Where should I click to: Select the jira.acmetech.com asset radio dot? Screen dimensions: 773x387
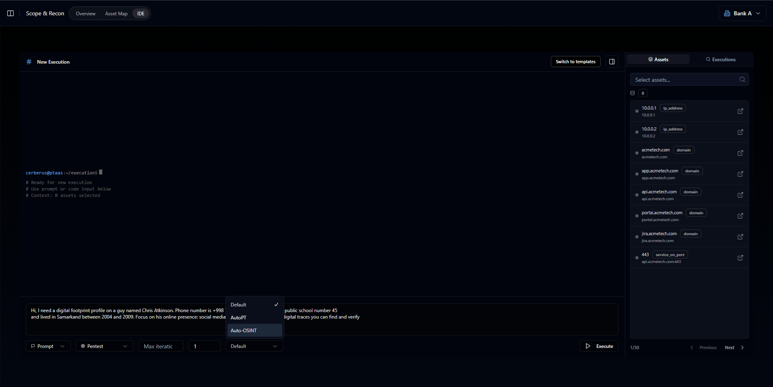click(637, 237)
